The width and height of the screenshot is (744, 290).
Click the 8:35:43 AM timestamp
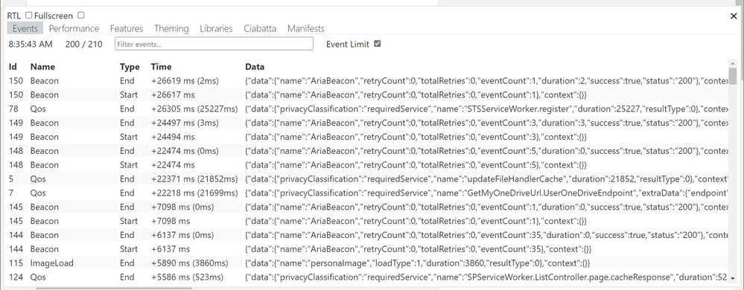point(31,45)
